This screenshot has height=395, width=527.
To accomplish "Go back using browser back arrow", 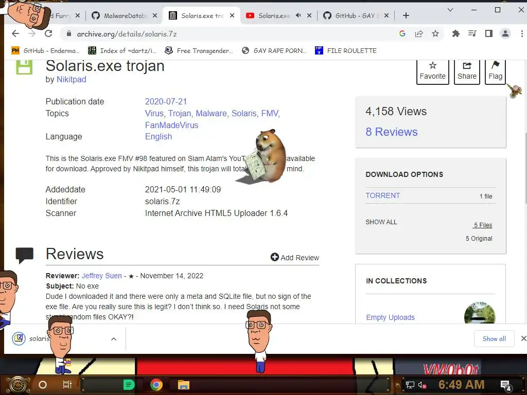I will point(15,33).
